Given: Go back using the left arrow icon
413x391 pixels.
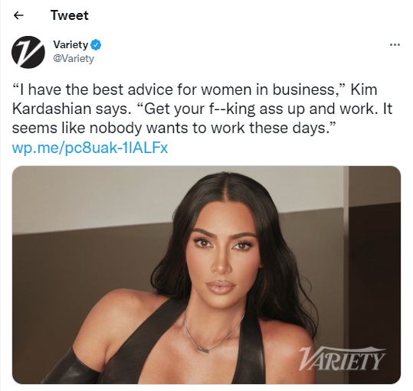Looking at the screenshot, I should [18, 15].
